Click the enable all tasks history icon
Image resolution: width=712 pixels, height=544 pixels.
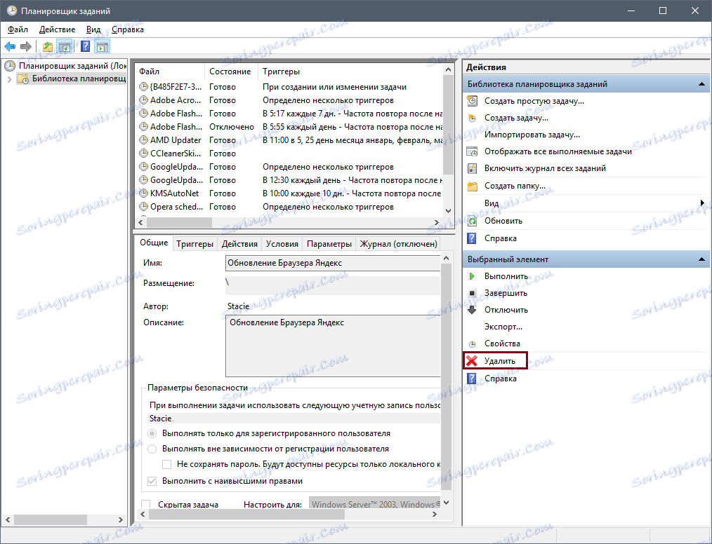pyautogui.click(x=473, y=169)
